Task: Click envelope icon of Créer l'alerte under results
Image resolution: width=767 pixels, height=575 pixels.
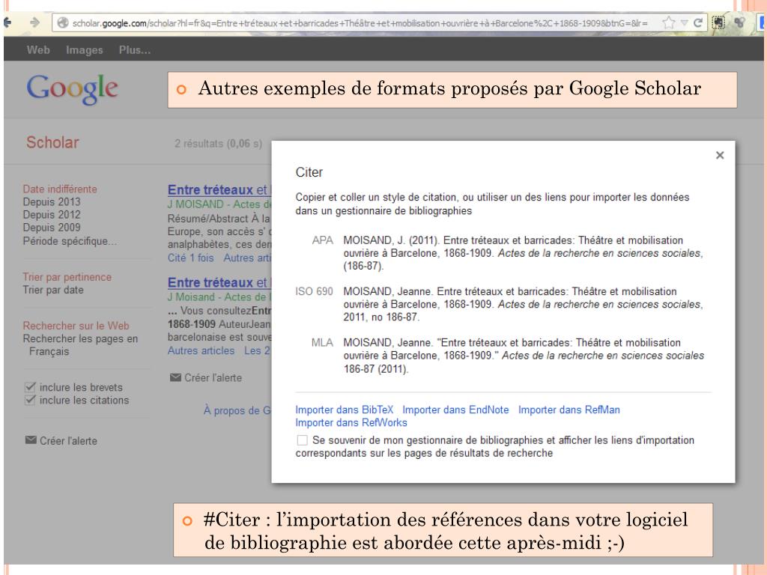Action: 175,377
